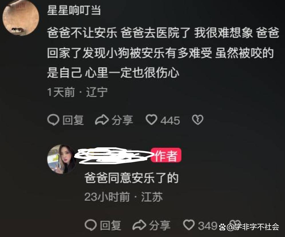Tap the share arrow icon under first comment
The width and height of the screenshot is (285, 237).
102,120
